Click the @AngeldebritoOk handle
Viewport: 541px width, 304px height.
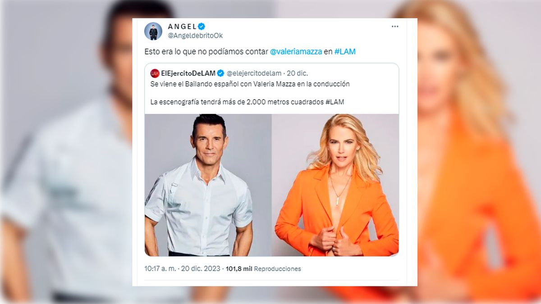click(x=195, y=36)
